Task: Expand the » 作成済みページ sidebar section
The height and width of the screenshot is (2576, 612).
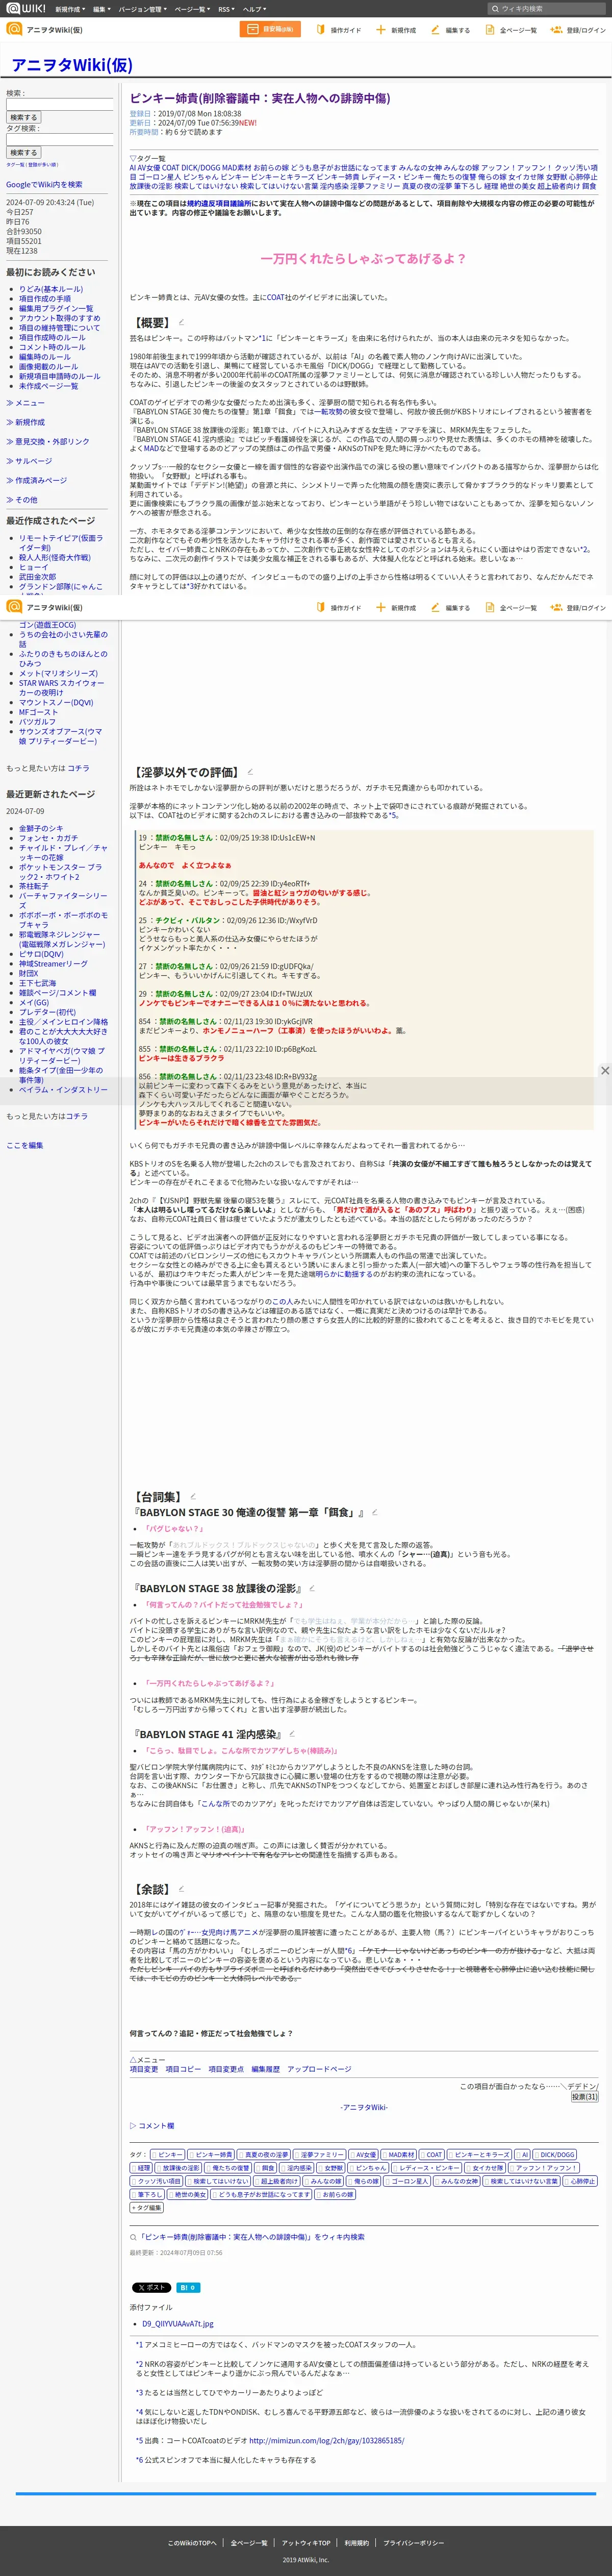Action: pos(37,480)
